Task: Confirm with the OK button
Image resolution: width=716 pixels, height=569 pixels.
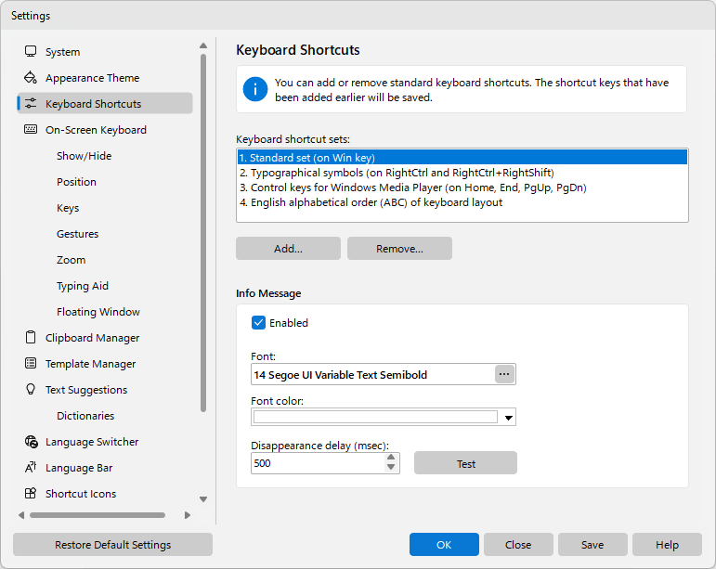Action: [444, 544]
